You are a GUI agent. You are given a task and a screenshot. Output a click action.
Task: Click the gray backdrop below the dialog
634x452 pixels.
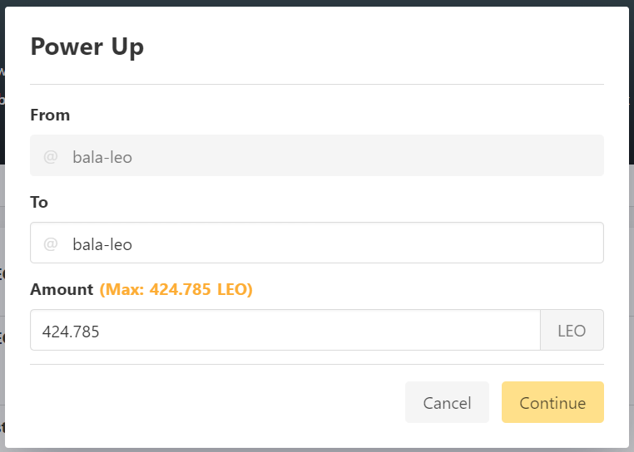[x=316, y=450]
